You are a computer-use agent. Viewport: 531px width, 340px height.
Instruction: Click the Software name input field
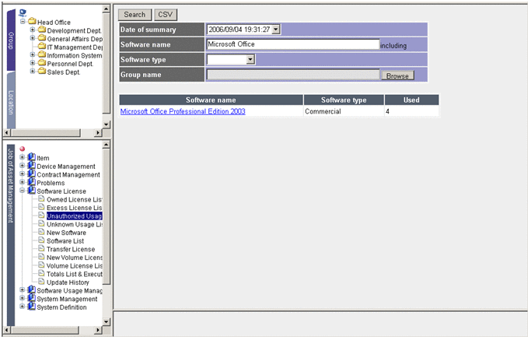pyautogui.click(x=292, y=44)
